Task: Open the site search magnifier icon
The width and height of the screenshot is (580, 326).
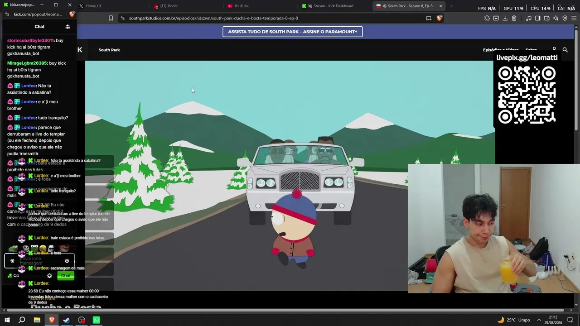Action: point(565,50)
